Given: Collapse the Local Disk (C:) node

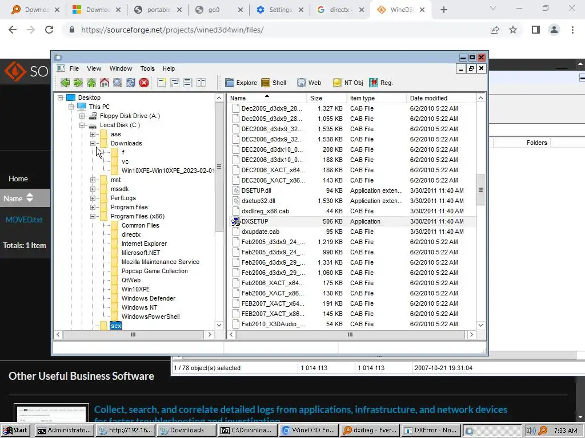Looking at the screenshot, I should (x=82, y=125).
